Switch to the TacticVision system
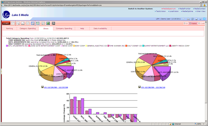This screenshot has width=208, height=126. (161, 11)
